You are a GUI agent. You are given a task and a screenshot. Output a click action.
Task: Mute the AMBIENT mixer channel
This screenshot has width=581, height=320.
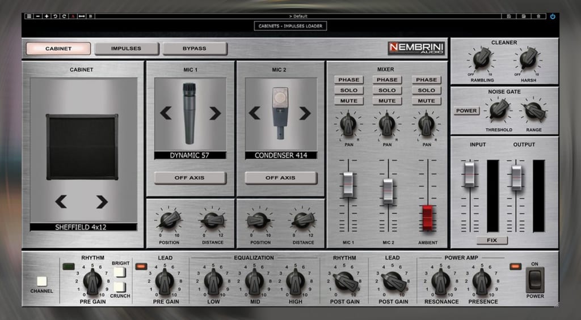[427, 101]
